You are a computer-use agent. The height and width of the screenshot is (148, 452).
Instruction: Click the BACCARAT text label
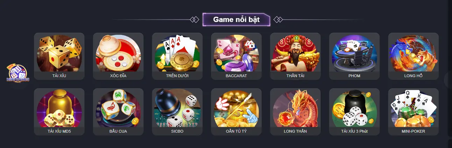[x=236, y=75]
